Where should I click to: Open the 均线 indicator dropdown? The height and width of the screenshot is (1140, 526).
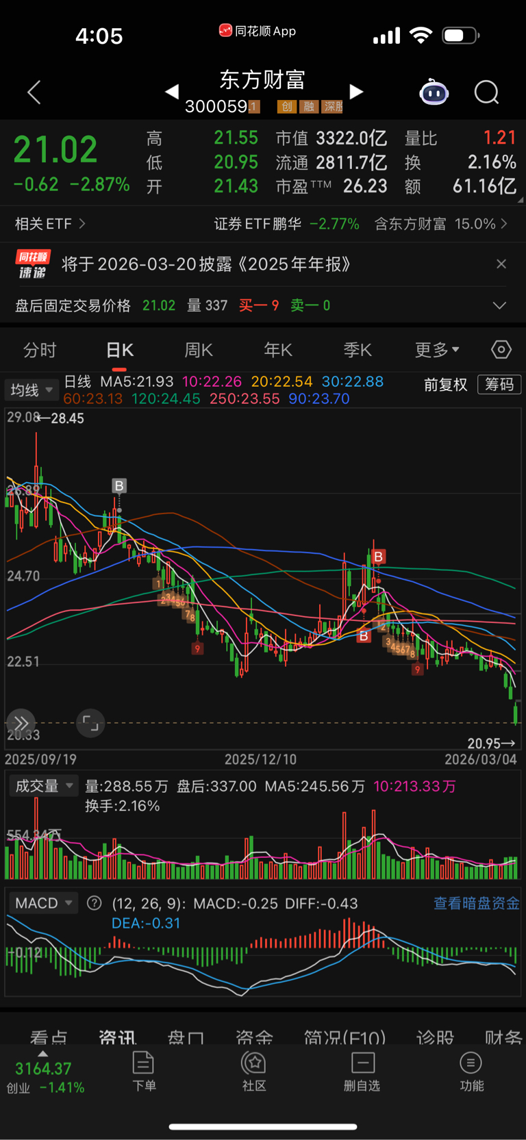pos(31,390)
